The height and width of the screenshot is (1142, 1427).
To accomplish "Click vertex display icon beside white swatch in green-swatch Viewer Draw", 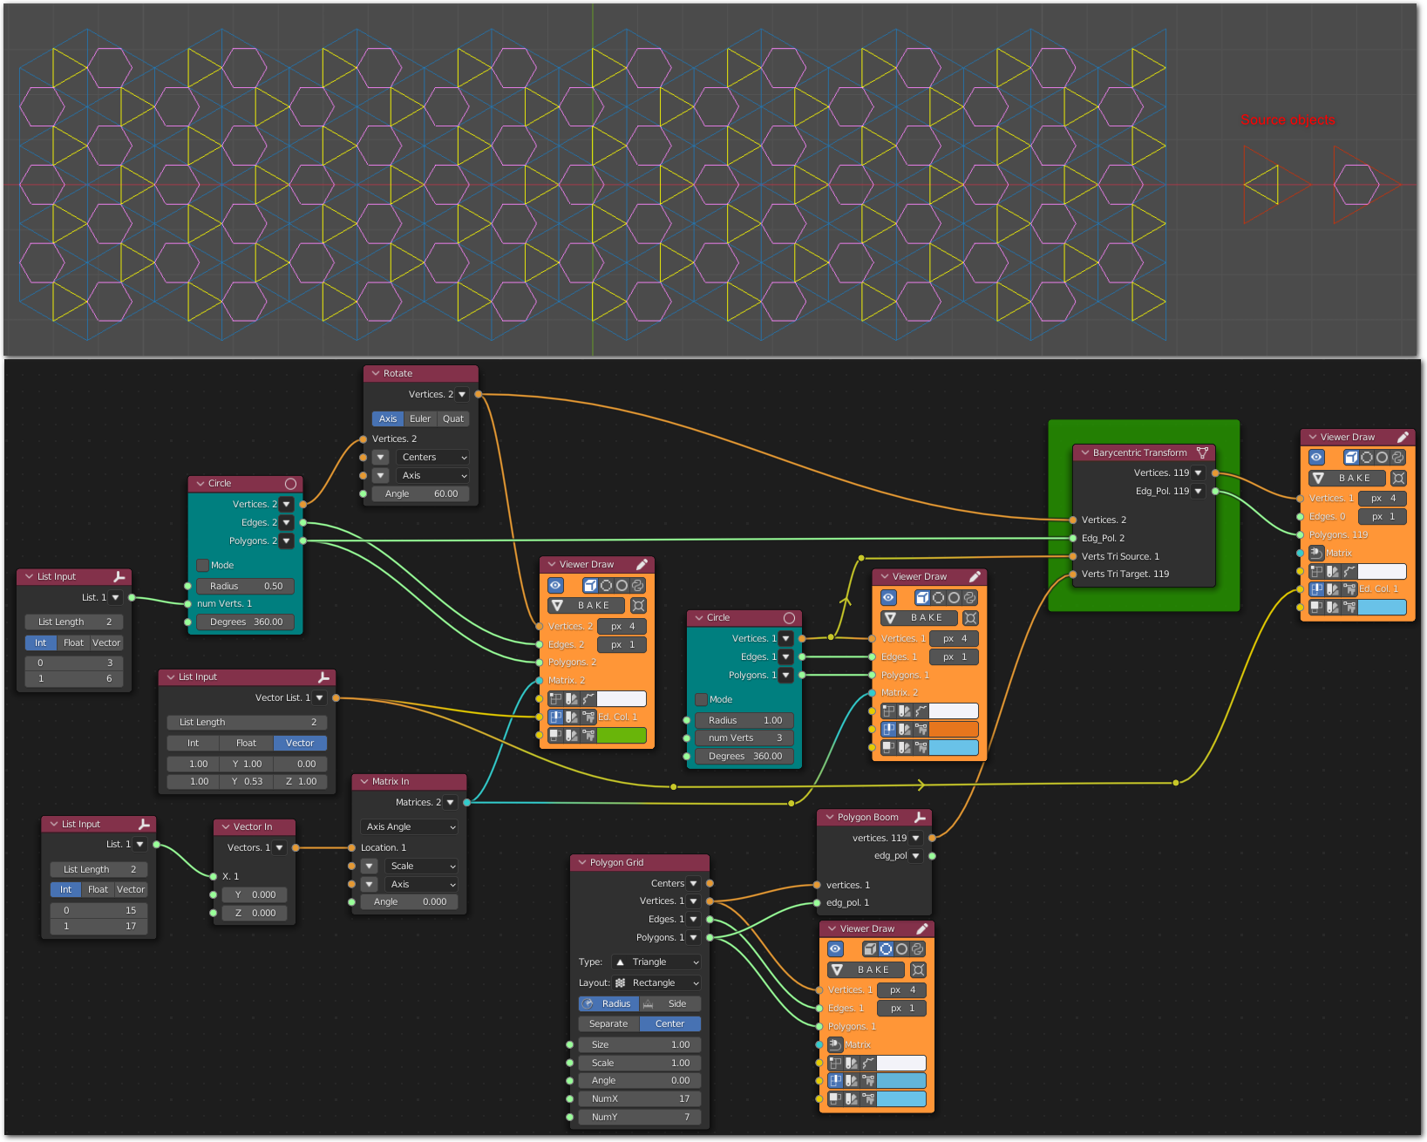I will click(555, 698).
